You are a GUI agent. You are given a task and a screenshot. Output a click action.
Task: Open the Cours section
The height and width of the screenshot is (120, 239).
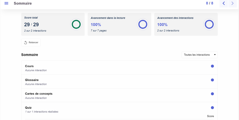(29, 66)
